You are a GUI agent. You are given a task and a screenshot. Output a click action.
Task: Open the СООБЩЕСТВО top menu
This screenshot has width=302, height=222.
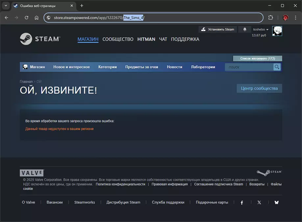pos(118,39)
